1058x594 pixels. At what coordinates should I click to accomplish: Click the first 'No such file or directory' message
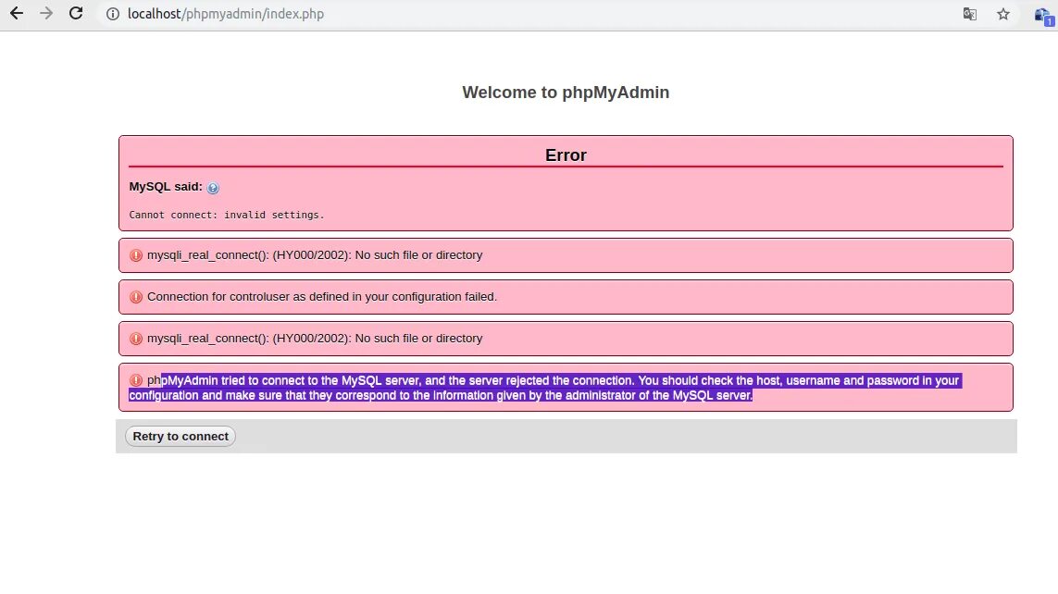tap(315, 254)
